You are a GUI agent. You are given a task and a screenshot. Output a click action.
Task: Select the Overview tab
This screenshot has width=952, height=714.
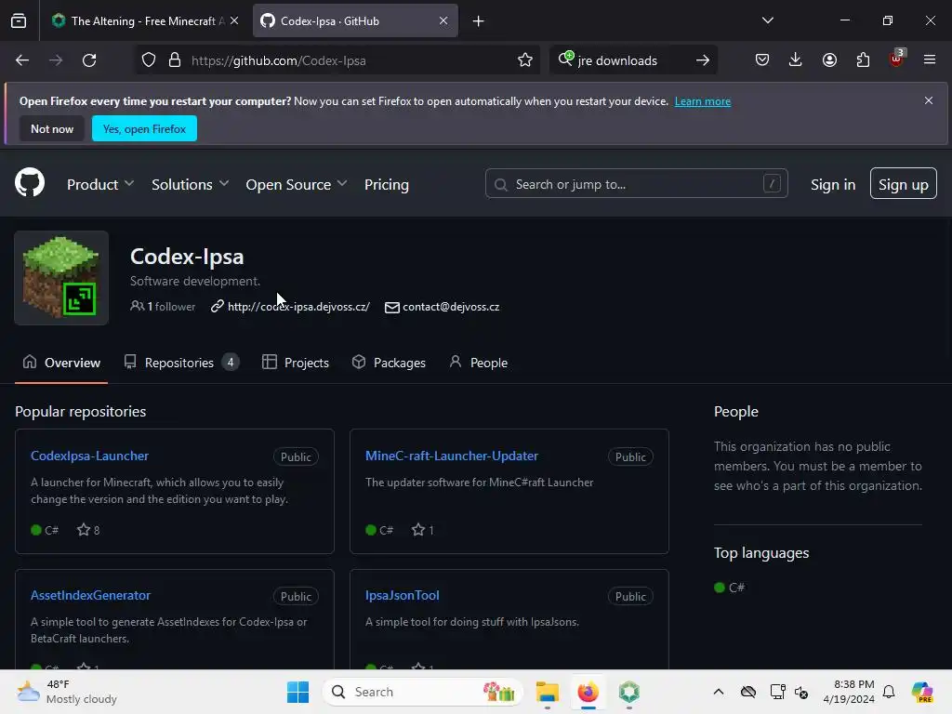click(x=61, y=363)
